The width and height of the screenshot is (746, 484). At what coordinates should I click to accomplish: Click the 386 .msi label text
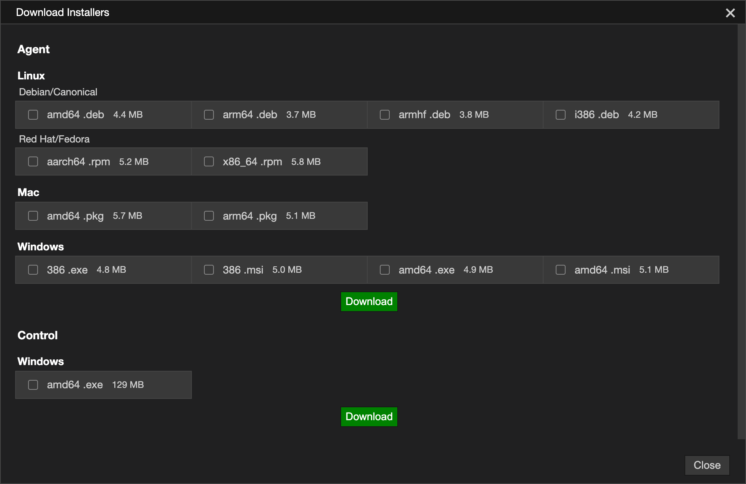pos(243,270)
